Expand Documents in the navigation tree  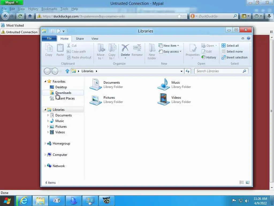tap(48, 115)
